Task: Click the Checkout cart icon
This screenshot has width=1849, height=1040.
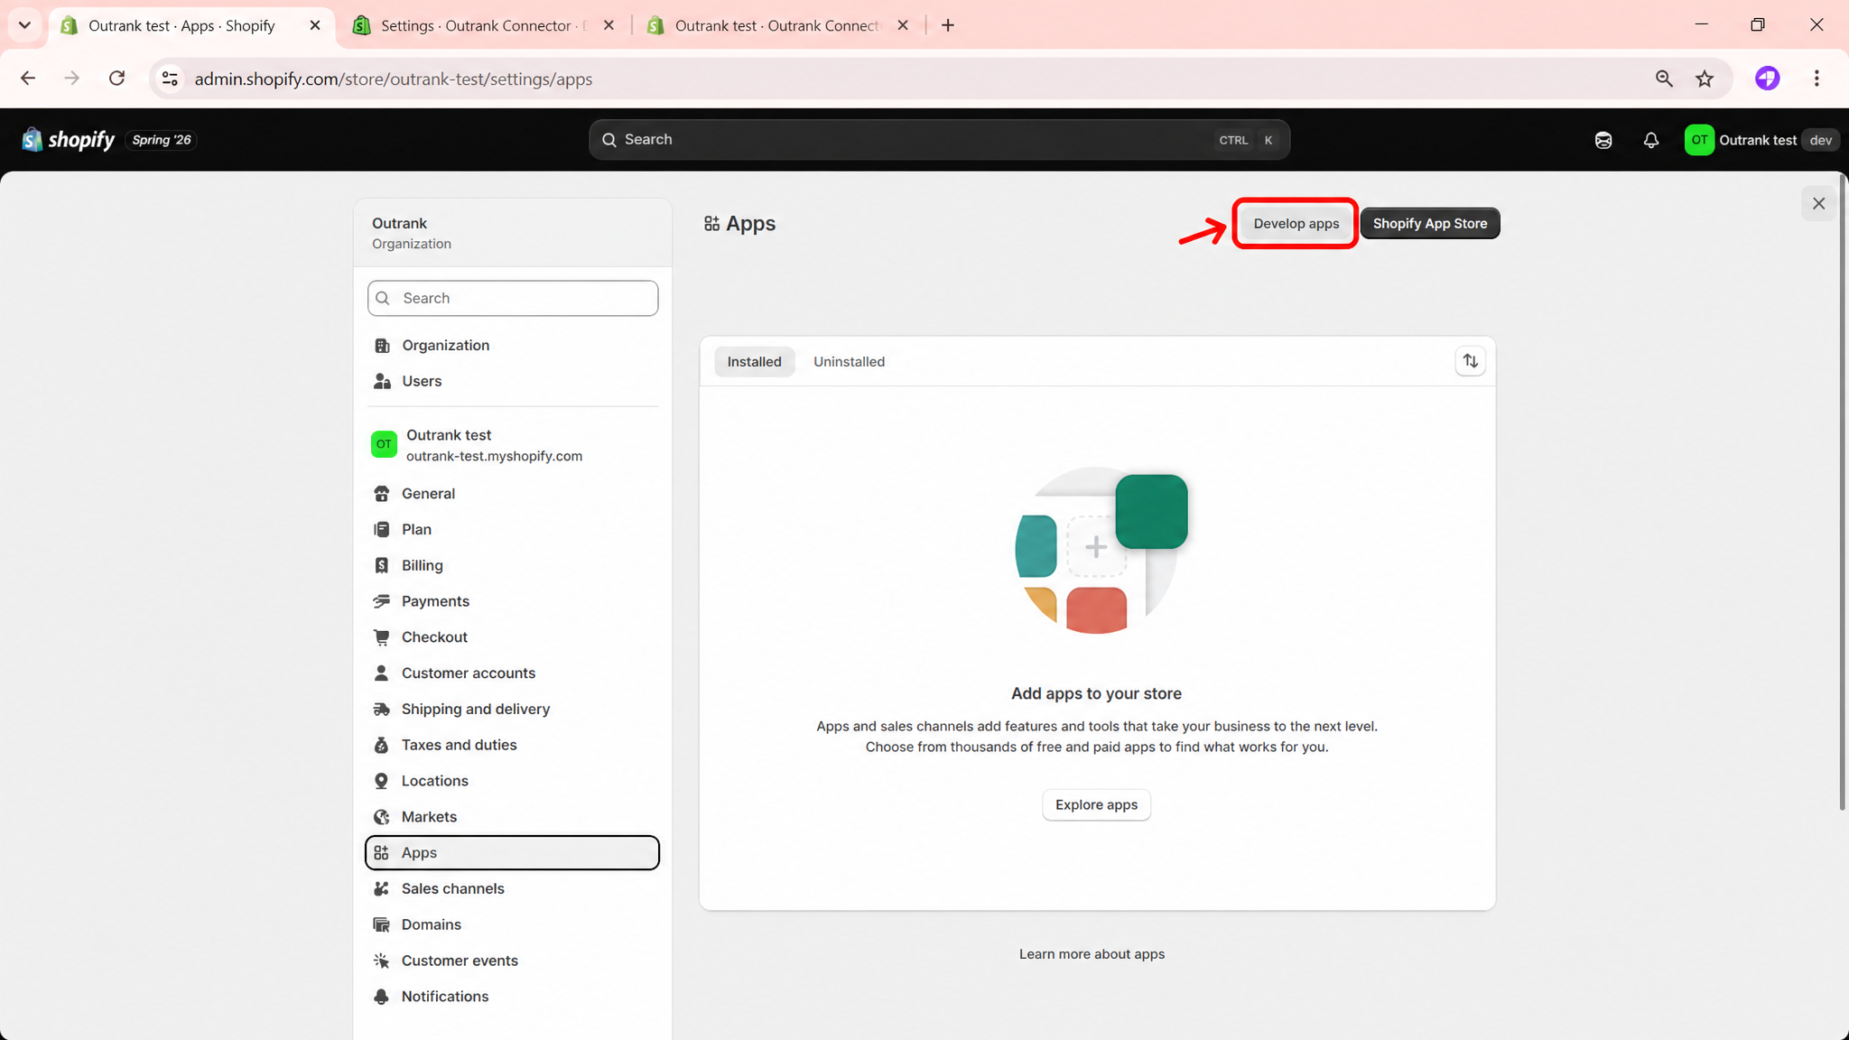Action: pos(382,637)
